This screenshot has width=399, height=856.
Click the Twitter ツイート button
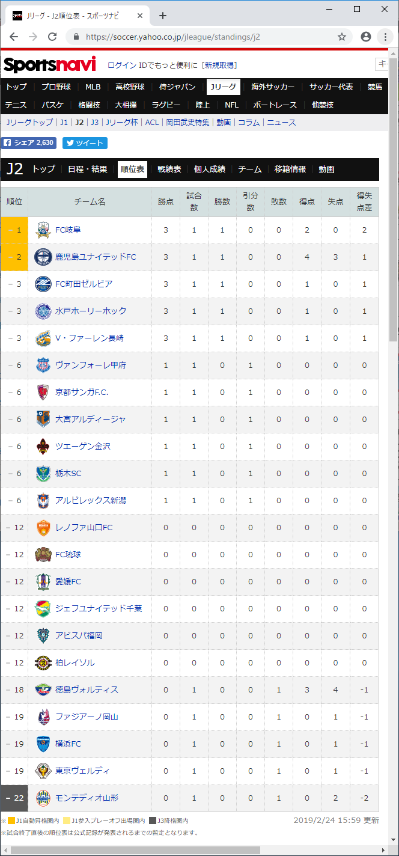click(85, 143)
